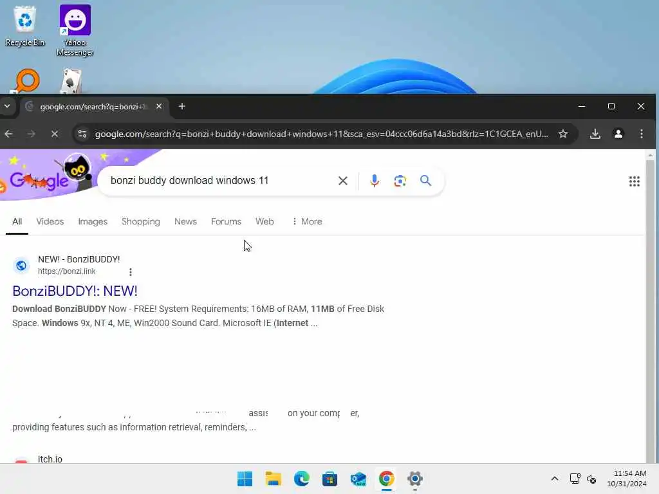Open the Google apps grid
Screen dimensions: 659x494
coord(634,181)
